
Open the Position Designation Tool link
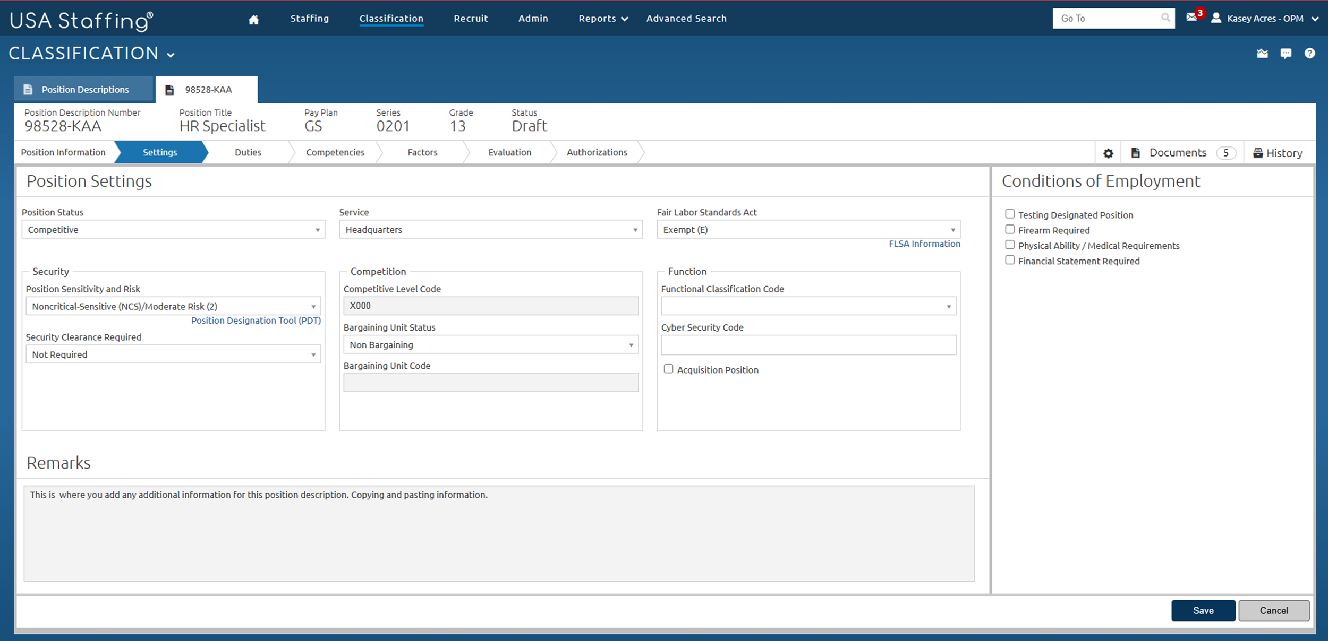click(x=256, y=320)
